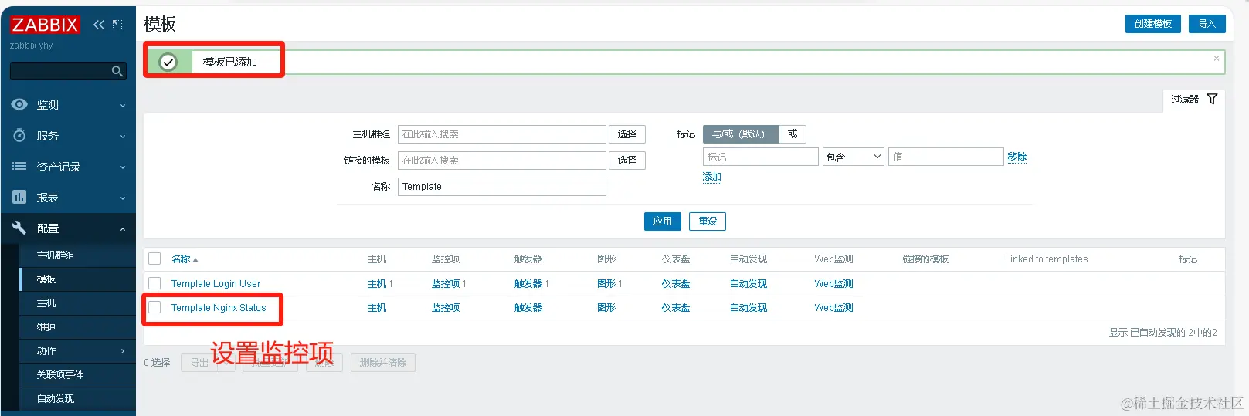Open 触发器 link for Template Login User
Viewport: 1249px width, 416px height.
click(x=528, y=284)
